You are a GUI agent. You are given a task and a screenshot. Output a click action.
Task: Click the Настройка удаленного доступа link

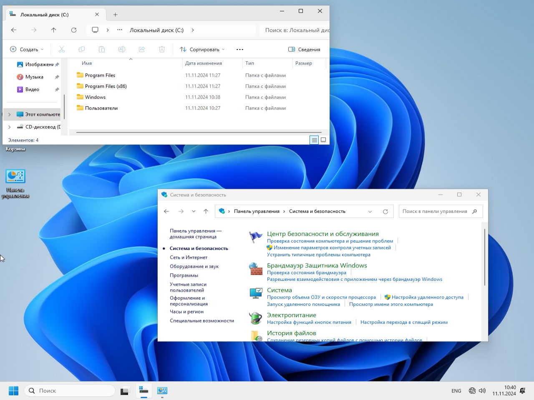point(428,297)
